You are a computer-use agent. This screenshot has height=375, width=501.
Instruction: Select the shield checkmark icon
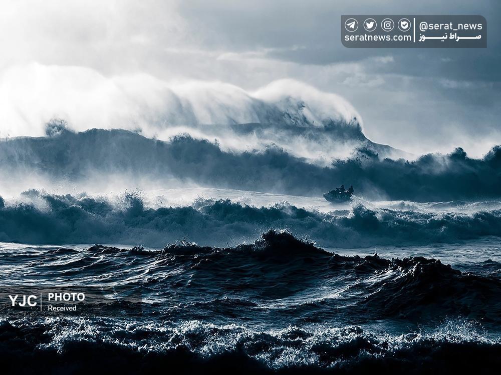404,25
